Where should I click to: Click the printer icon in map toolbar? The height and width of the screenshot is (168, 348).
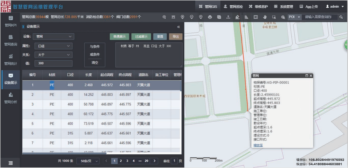pos(210,17)
